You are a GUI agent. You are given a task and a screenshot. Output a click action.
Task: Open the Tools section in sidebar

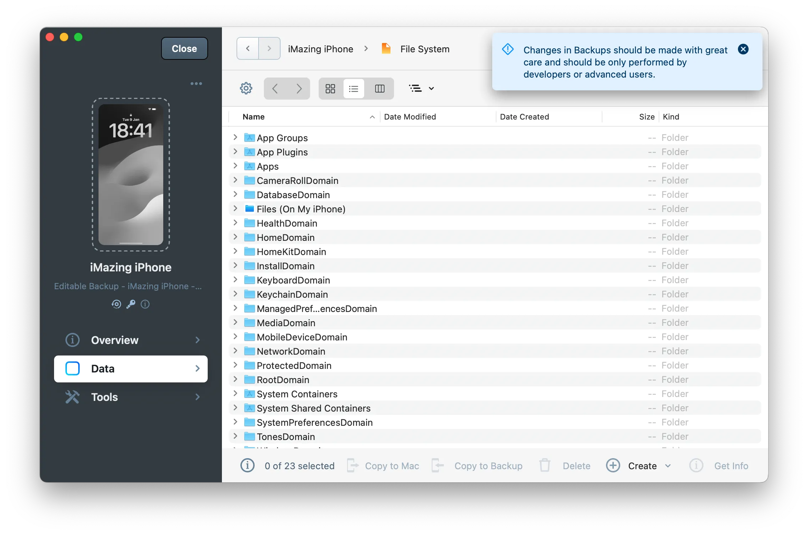131,397
